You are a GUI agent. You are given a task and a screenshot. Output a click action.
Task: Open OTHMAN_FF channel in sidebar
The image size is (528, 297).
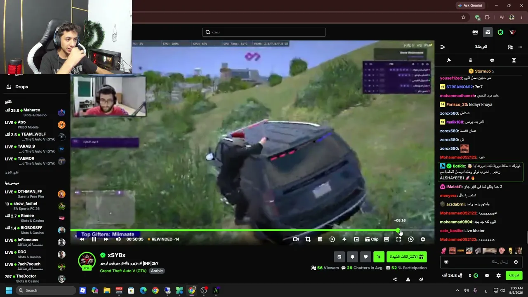click(x=35, y=194)
